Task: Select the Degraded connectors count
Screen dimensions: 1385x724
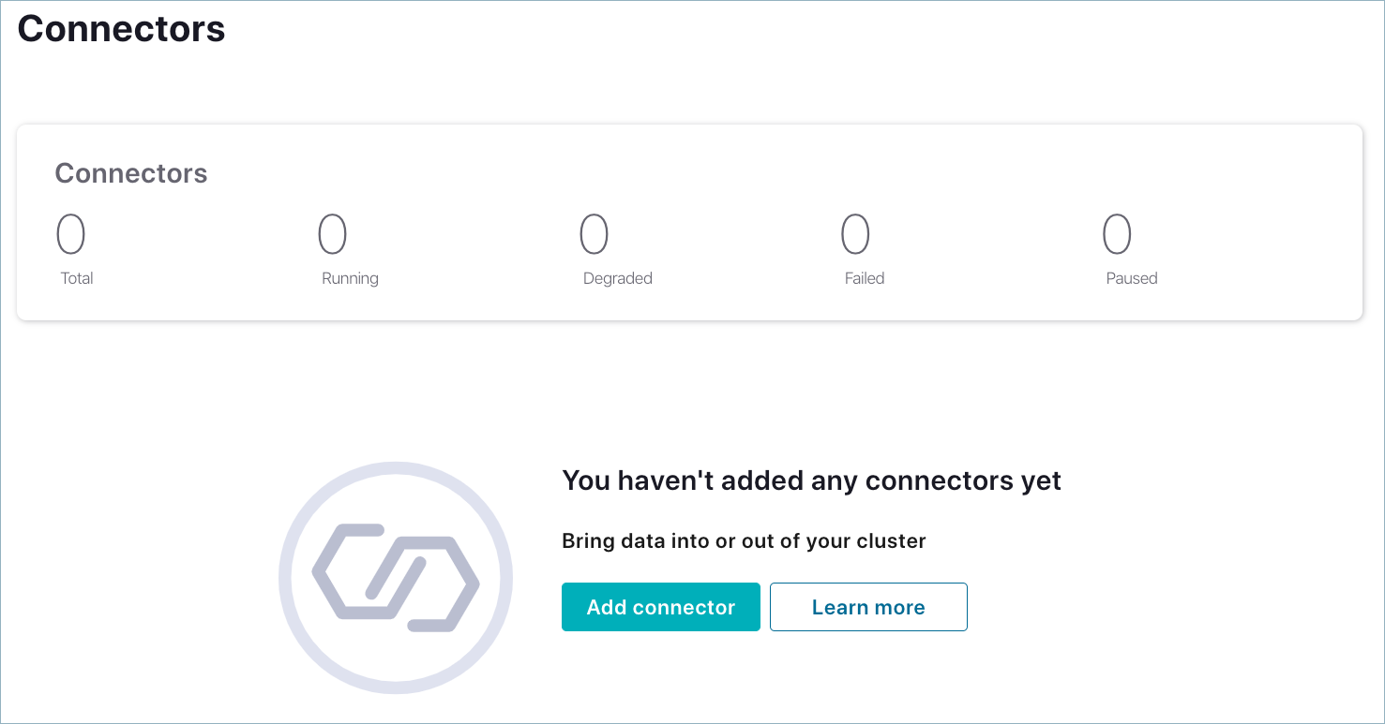Action: point(595,234)
